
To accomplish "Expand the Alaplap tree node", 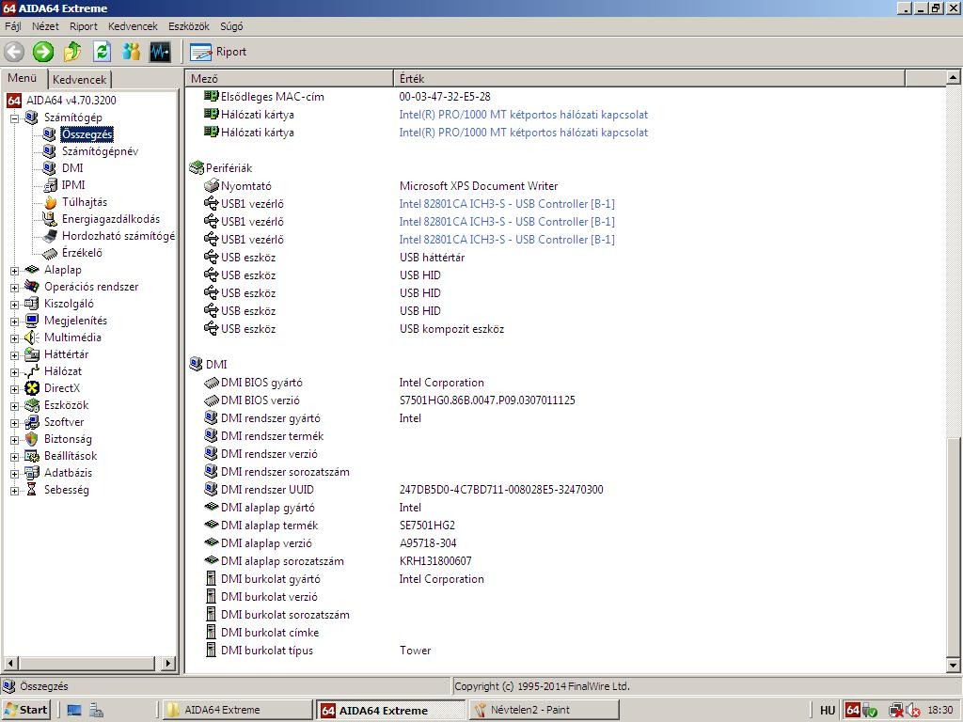I will pos(15,270).
